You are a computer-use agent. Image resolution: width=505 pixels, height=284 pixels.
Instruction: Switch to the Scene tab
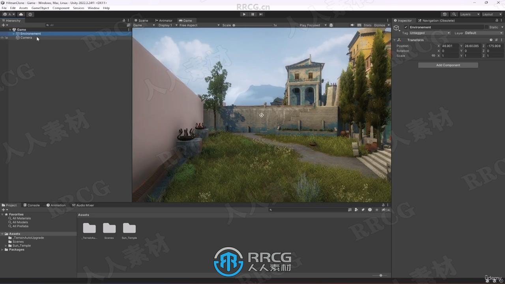[x=141, y=21]
